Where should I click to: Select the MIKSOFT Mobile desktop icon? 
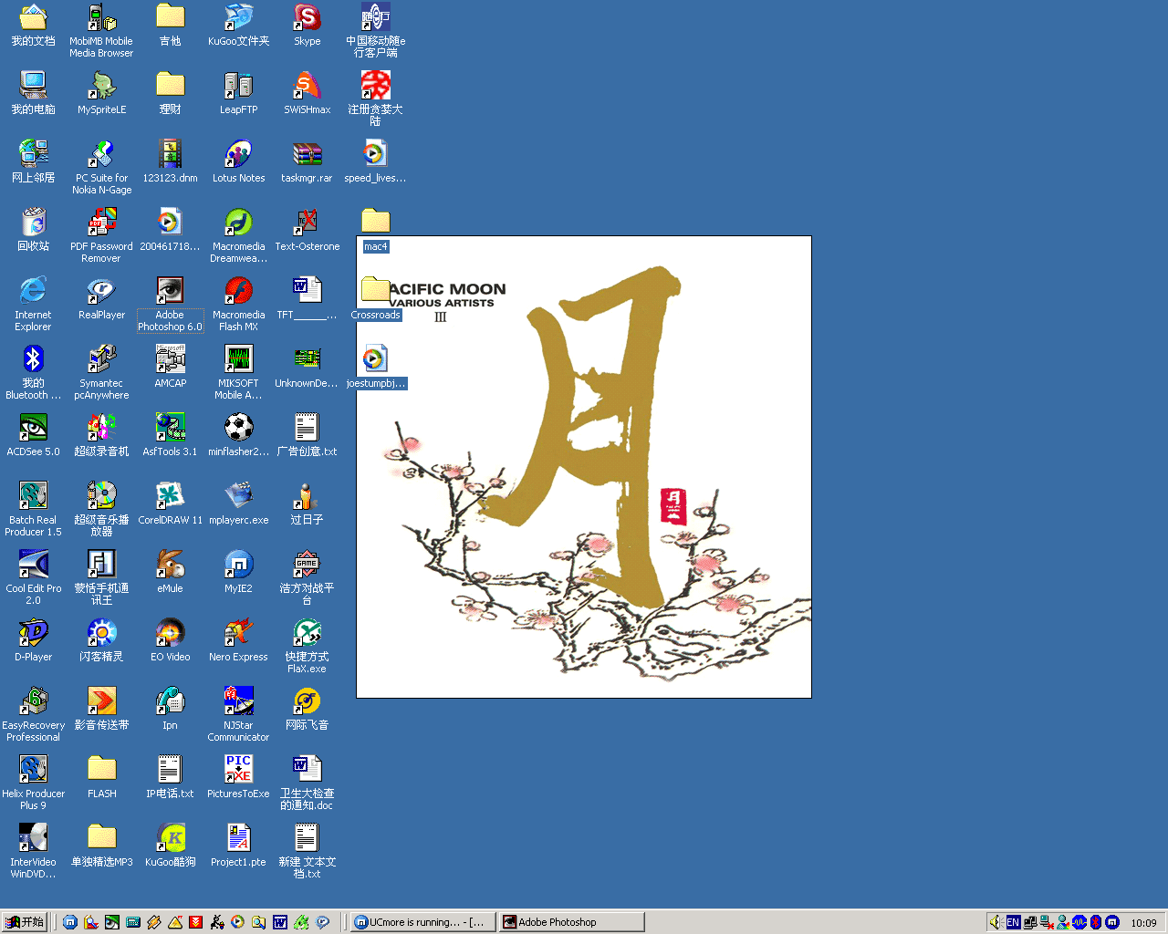coord(238,372)
